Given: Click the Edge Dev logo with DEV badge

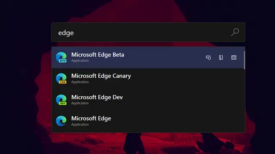Looking at the screenshot, I should [61, 100].
